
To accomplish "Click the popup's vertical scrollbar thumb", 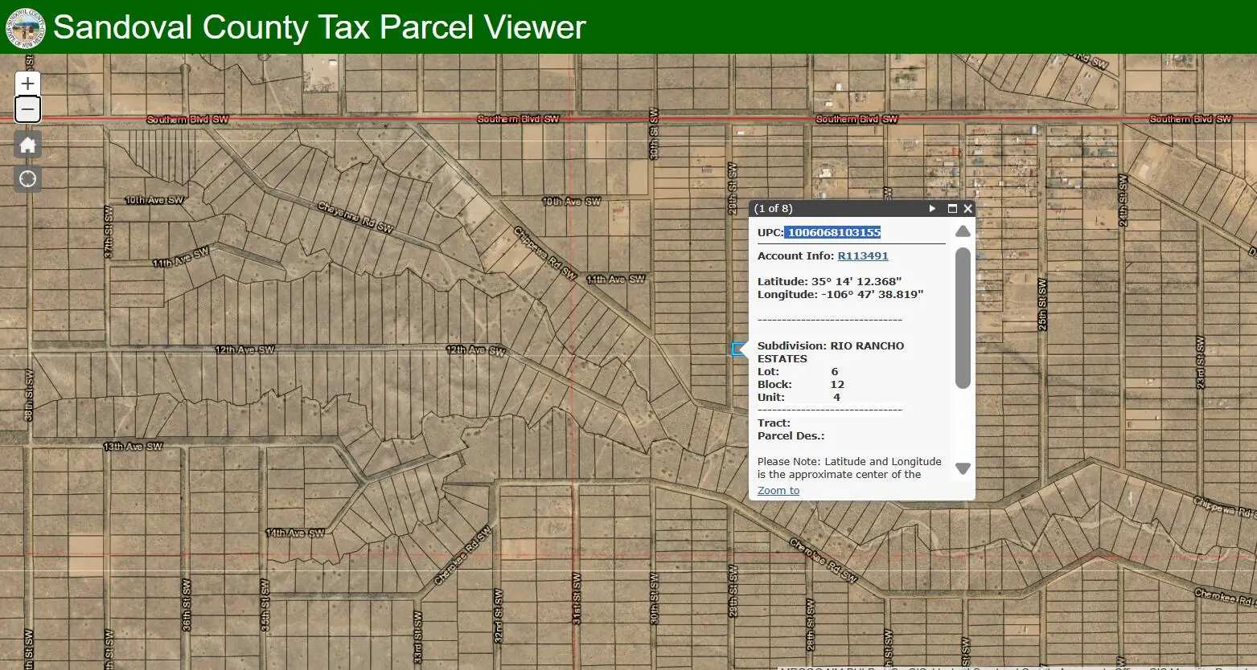I will [963, 317].
